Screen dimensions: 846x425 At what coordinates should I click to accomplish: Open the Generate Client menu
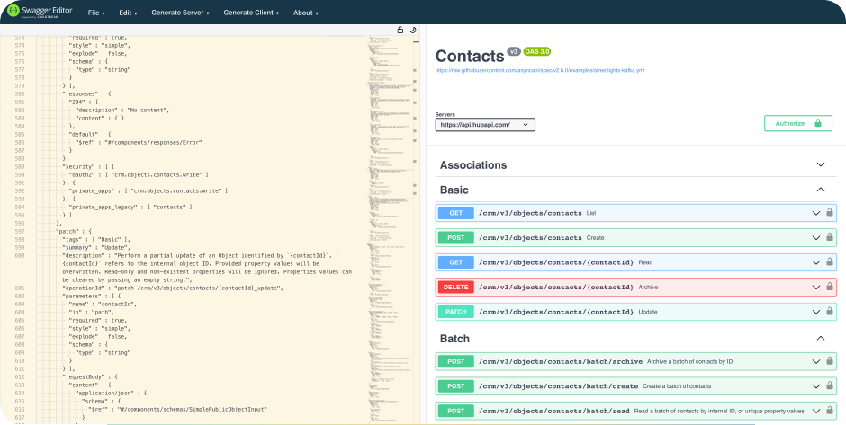tap(251, 13)
